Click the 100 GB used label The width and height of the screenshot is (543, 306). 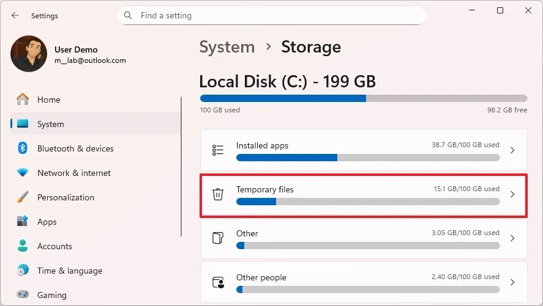point(220,110)
